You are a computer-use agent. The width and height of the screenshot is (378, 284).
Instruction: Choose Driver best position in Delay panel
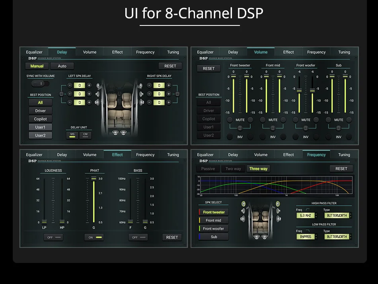click(40, 111)
